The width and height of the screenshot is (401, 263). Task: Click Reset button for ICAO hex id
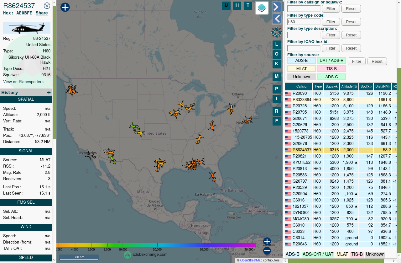point(351,48)
